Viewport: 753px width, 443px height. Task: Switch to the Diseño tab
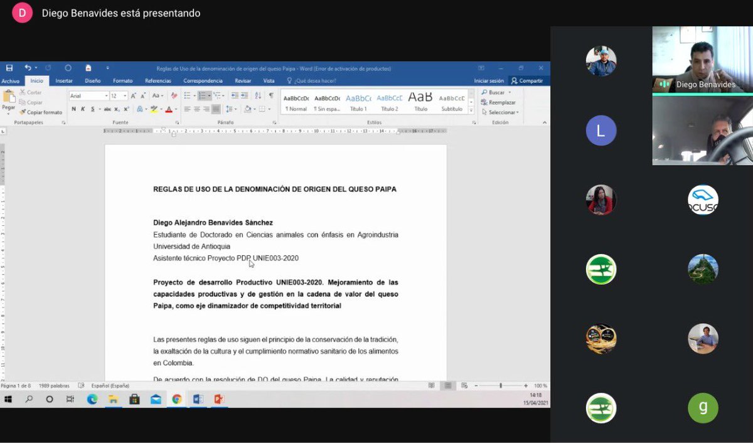(x=93, y=81)
